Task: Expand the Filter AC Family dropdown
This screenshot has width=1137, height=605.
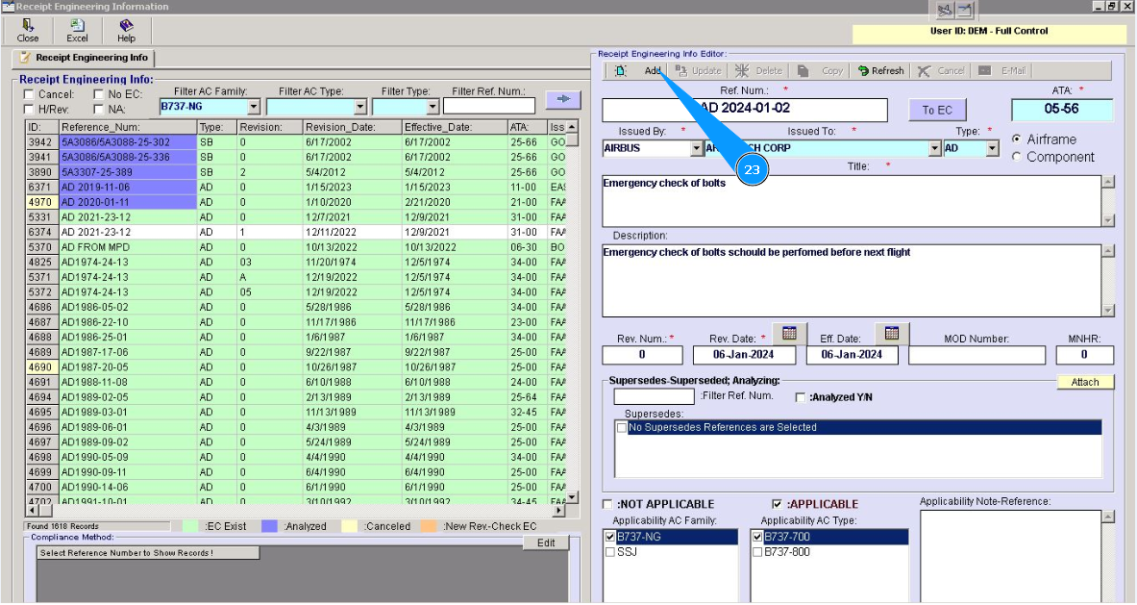Action: pos(254,107)
